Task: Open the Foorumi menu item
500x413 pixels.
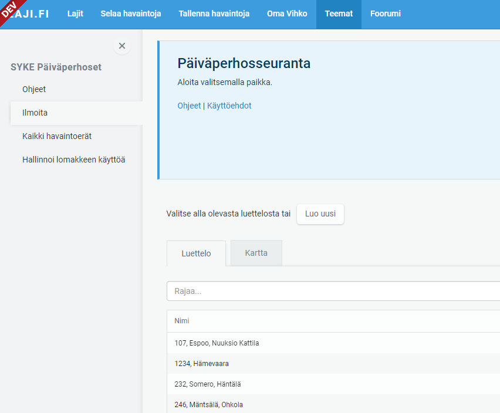Action: pos(385,13)
